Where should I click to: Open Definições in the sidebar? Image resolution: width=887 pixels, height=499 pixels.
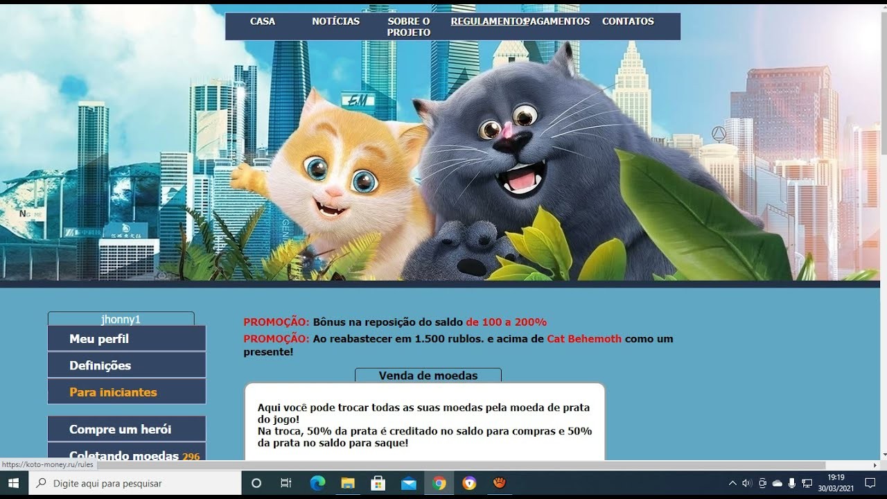pos(127,365)
